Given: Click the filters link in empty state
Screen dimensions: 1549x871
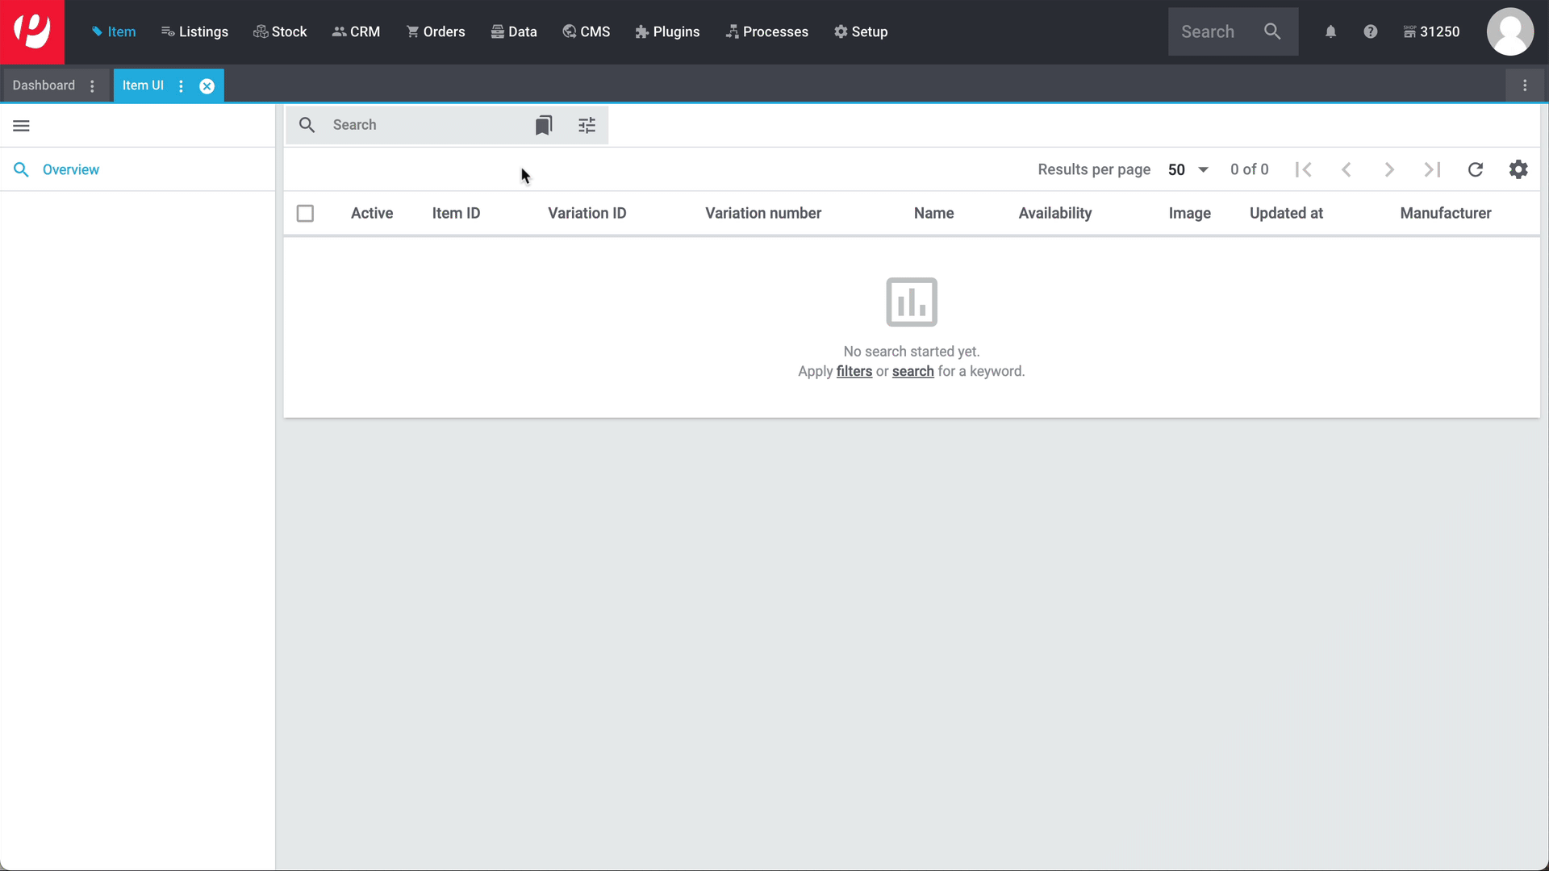Looking at the screenshot, I should [854, 371].
